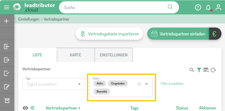The height and width of the screenshot is (111, 225).
Task: Toggle the green filter funnel icon
Action: click(x=199, y=70)
